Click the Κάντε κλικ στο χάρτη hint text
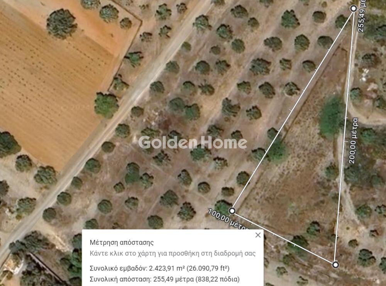 (173, 253)
